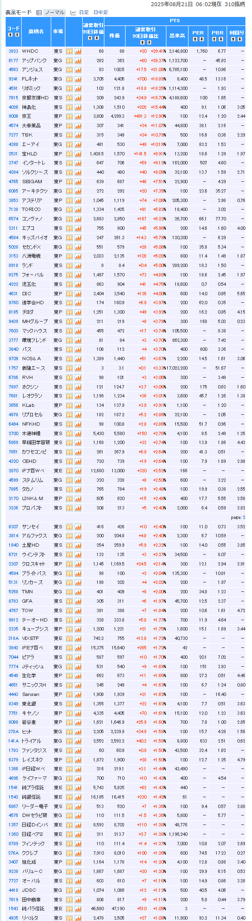Open stock code 141A link
The width and height of the screenshot is (252, 921).
coord(13,741)
